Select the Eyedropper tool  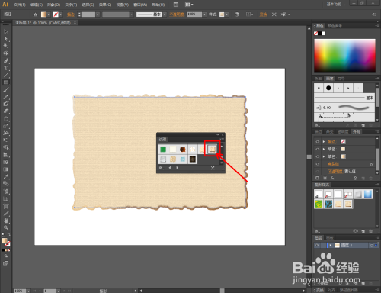pos(6,176)
